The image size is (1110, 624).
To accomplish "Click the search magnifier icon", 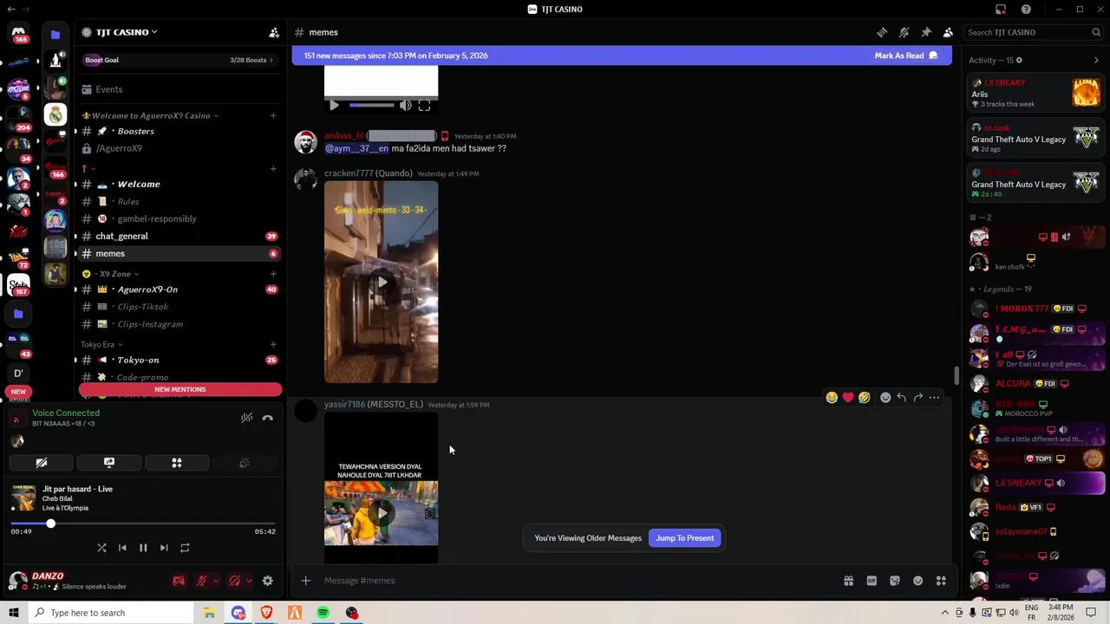I will point(1096,32).
